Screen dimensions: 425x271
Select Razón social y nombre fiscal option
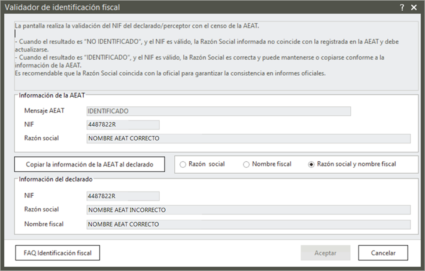click(311, 164)
